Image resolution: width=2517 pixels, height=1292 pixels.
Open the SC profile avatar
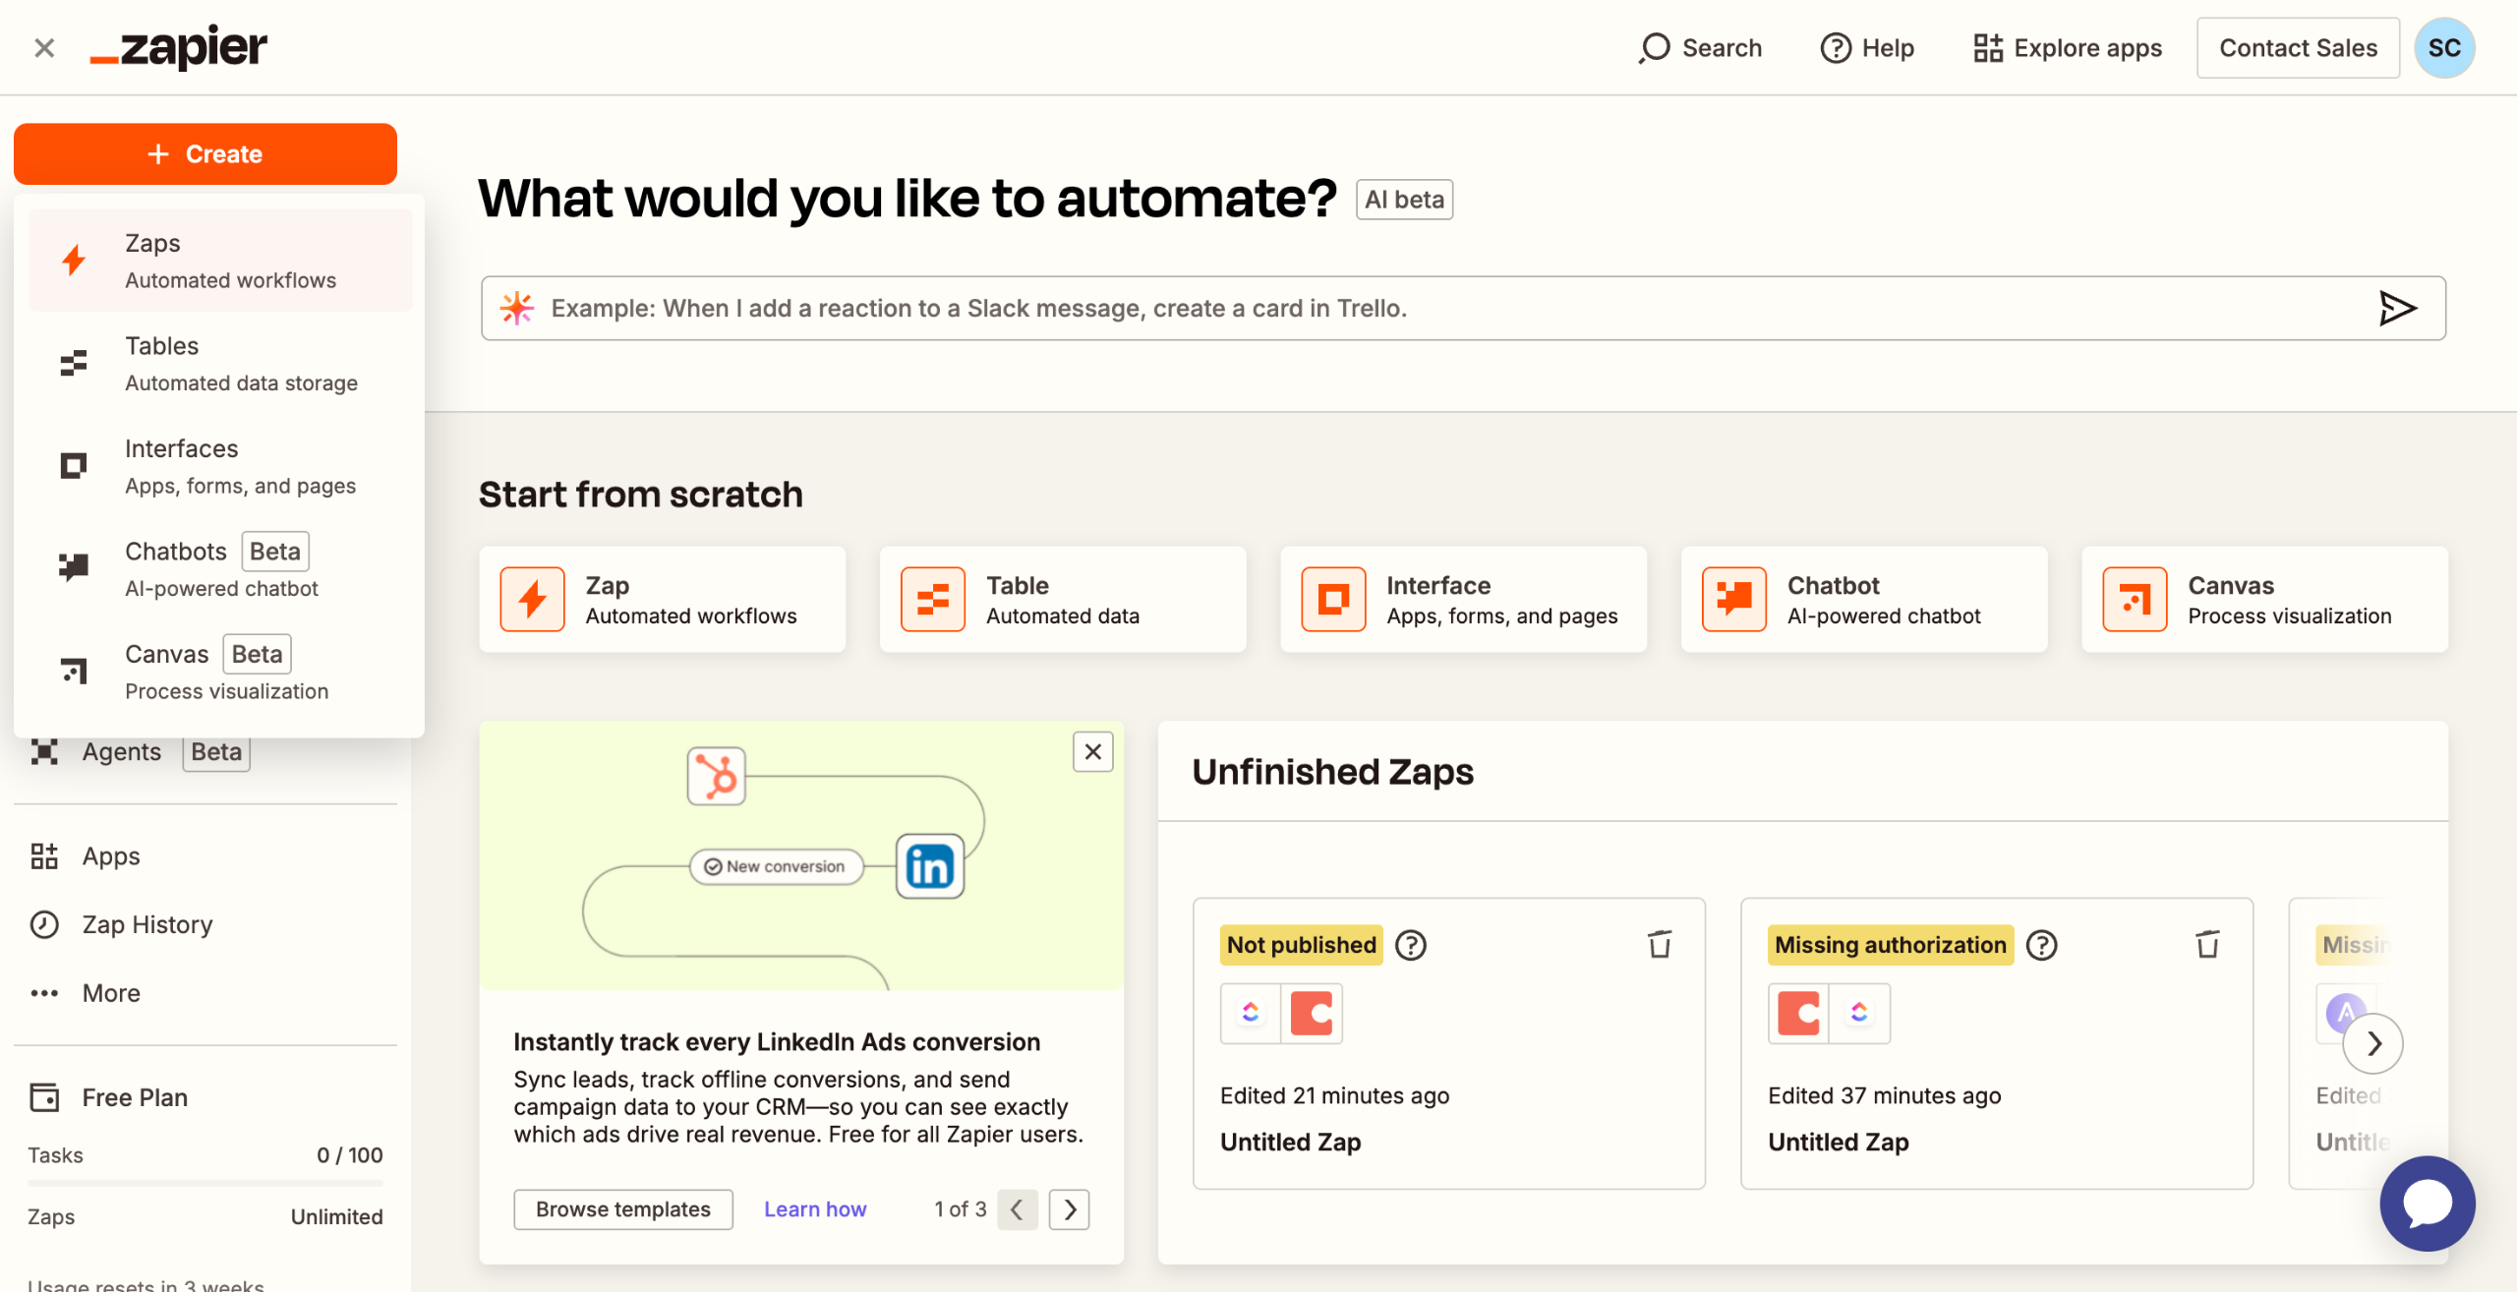(x=2444, y=47)
